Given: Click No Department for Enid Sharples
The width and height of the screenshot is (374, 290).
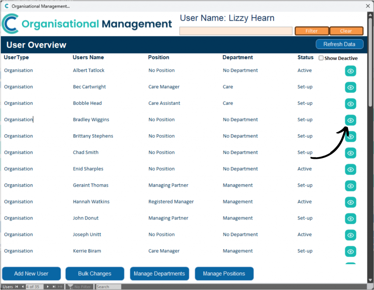Looking at the screenshot, I should [240, 169].
